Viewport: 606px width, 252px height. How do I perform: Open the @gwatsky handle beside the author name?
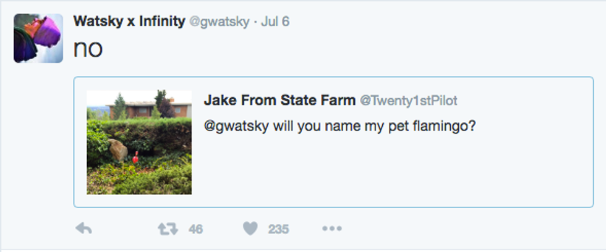click(x=219, y=22)
